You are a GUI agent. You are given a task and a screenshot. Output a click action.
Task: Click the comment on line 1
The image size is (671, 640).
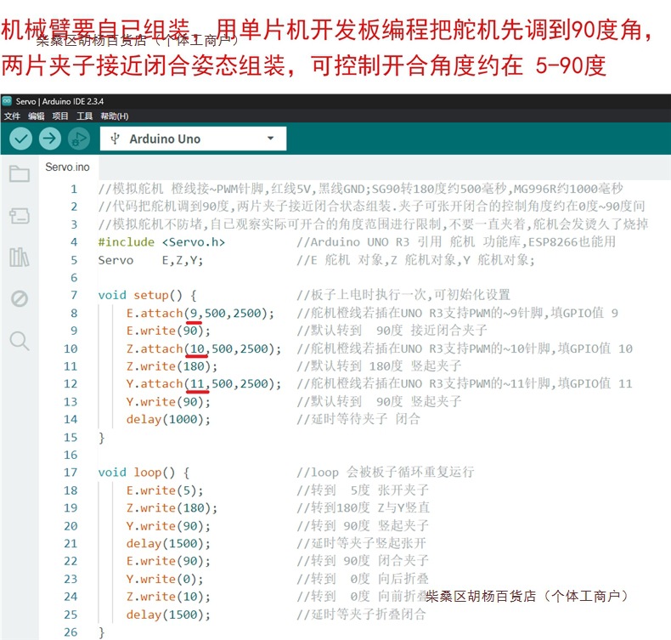[x=360, y=189]
